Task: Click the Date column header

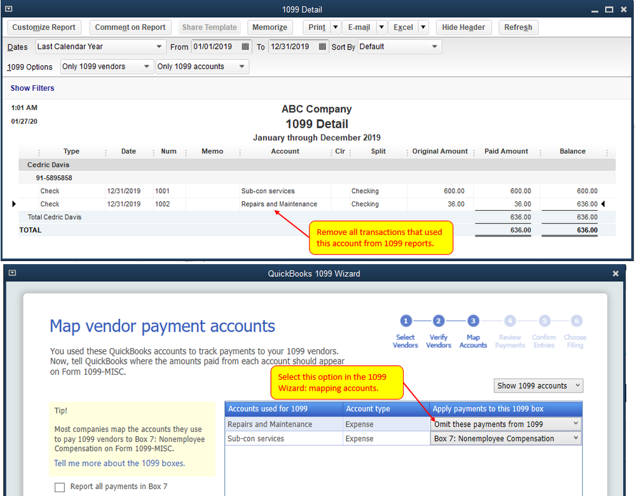Action: pyautogui.click(x=128, y=151)
